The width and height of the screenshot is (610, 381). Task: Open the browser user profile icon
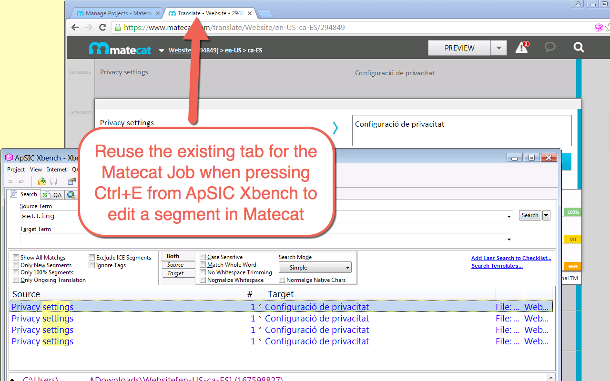[x=578, y=4]
